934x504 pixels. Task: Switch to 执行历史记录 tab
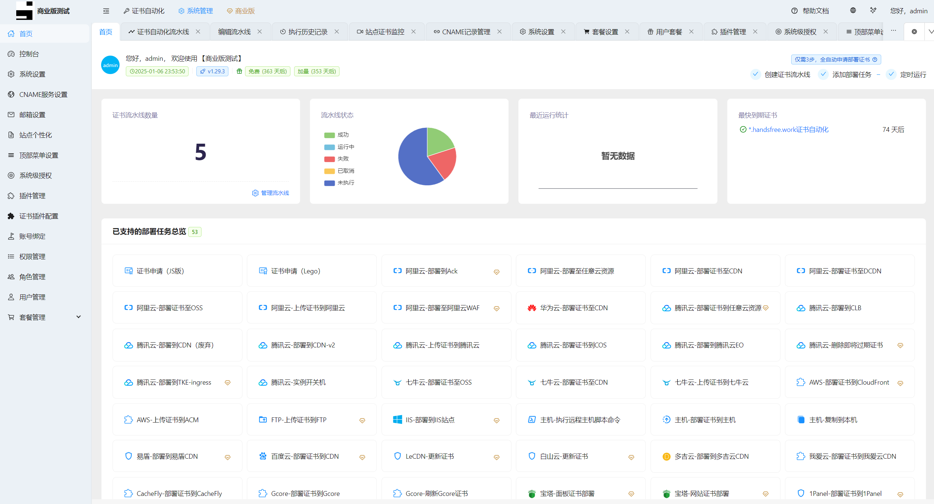point(307,32)
